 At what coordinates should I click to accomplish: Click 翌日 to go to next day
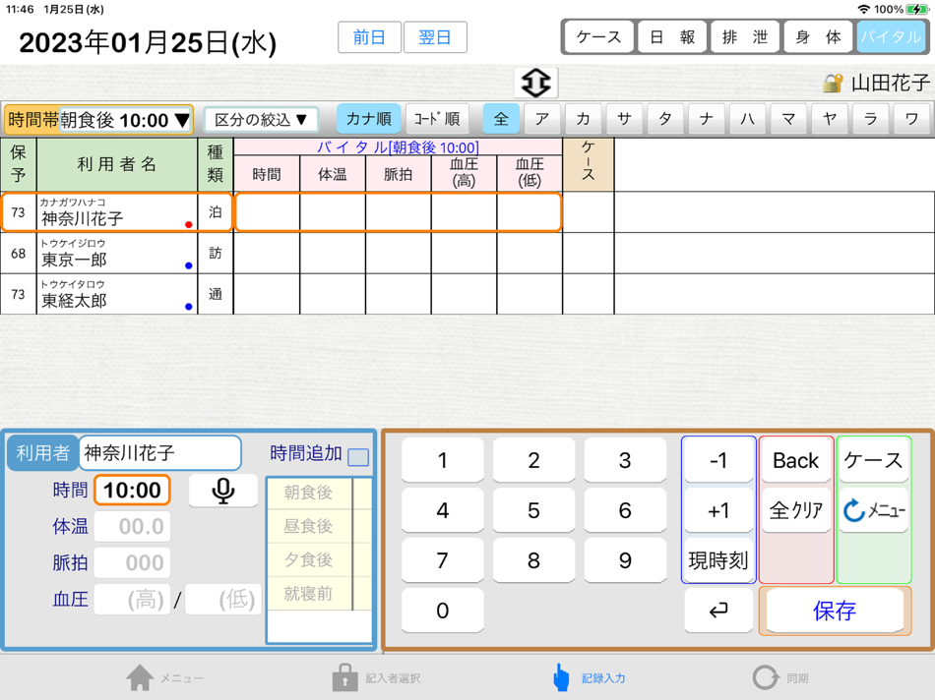pos(435,36)
